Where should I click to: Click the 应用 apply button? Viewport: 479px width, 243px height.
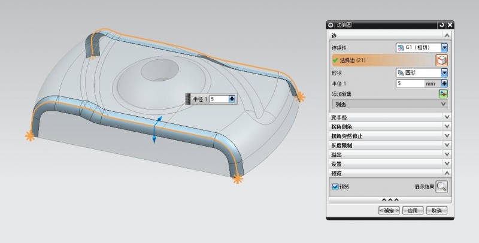coord(413,211)
